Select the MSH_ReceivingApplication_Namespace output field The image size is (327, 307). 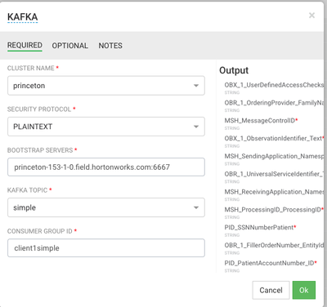point(274,192)
